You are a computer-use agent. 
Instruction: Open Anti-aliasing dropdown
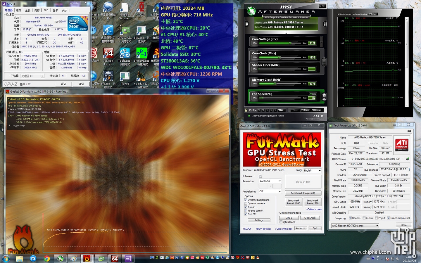click(x=270, y=191)
